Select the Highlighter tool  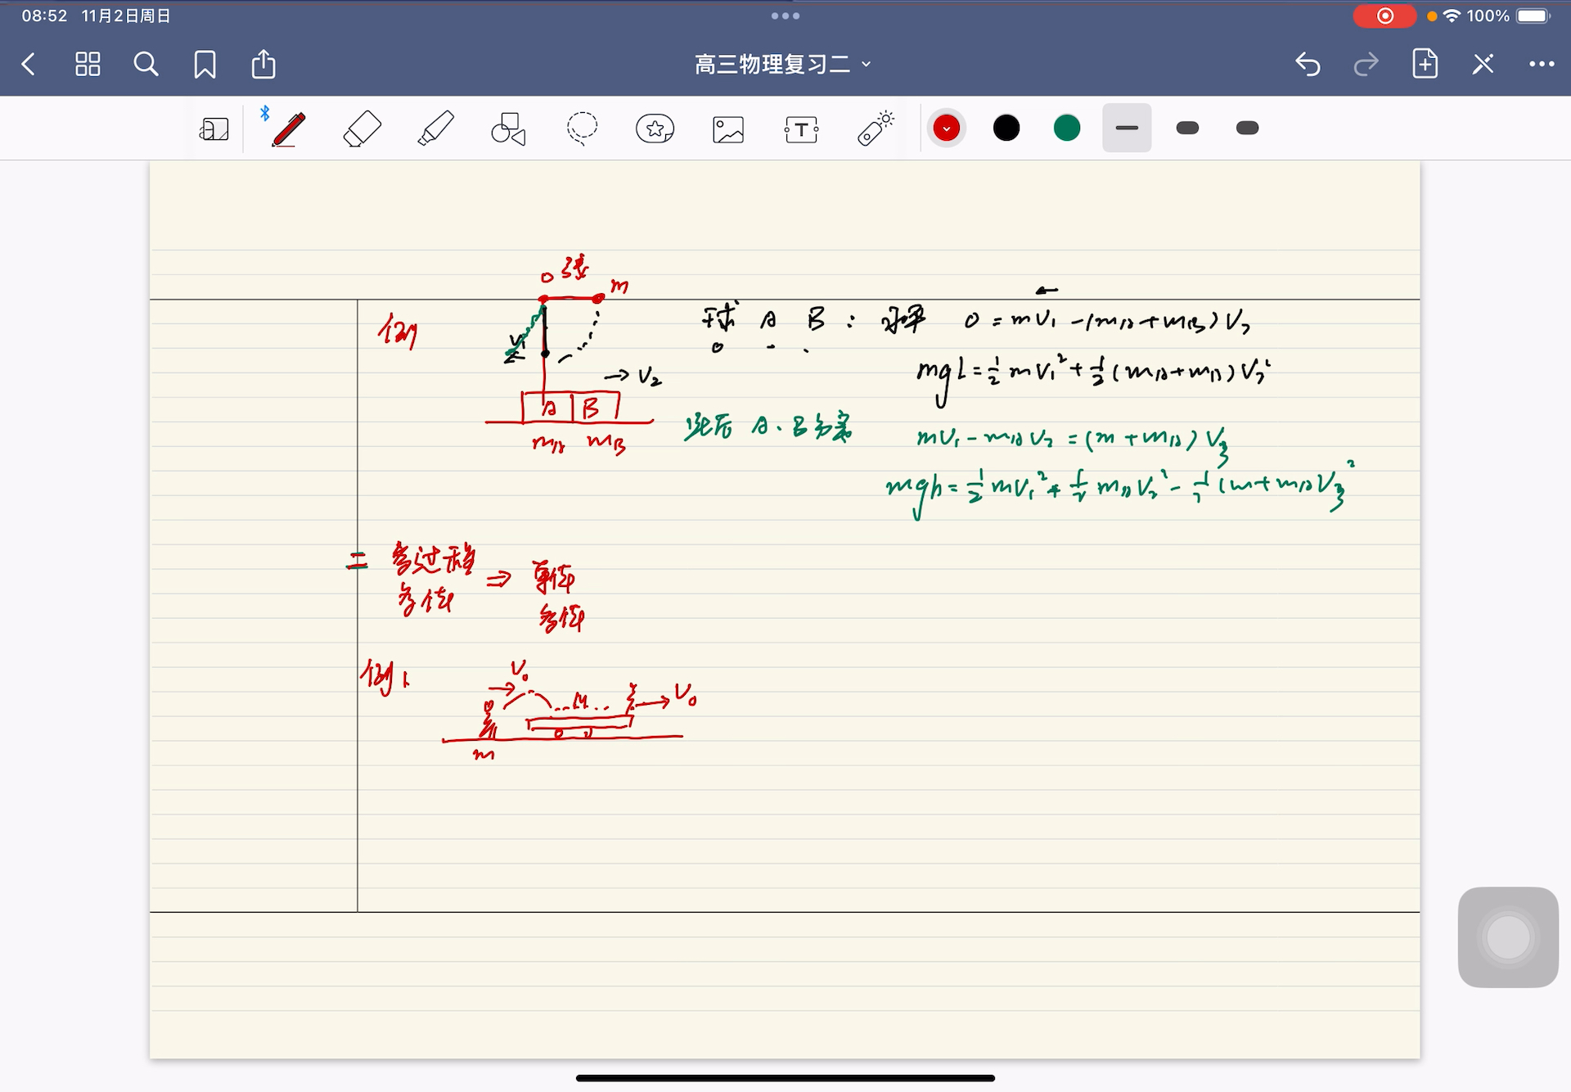click(435, 129)
